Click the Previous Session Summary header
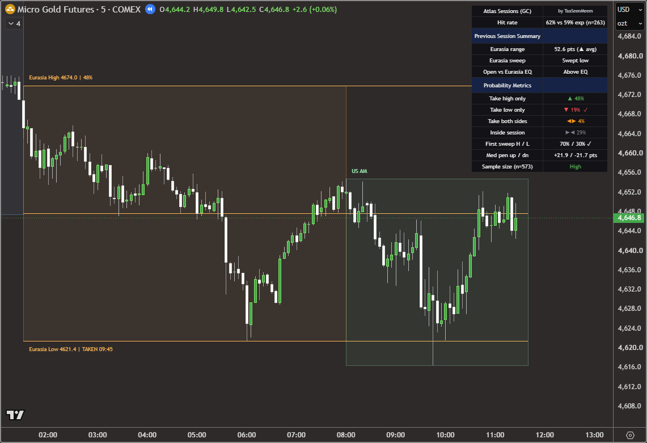Image resolution: width=647 pixels, height=443 pixels. coord(507,36)
